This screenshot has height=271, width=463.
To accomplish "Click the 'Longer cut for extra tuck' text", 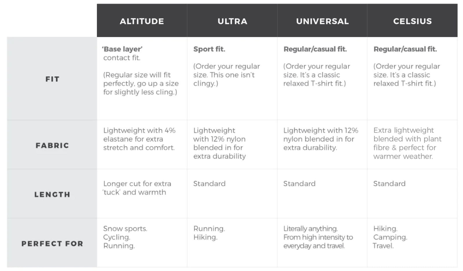I will (137, 188).
